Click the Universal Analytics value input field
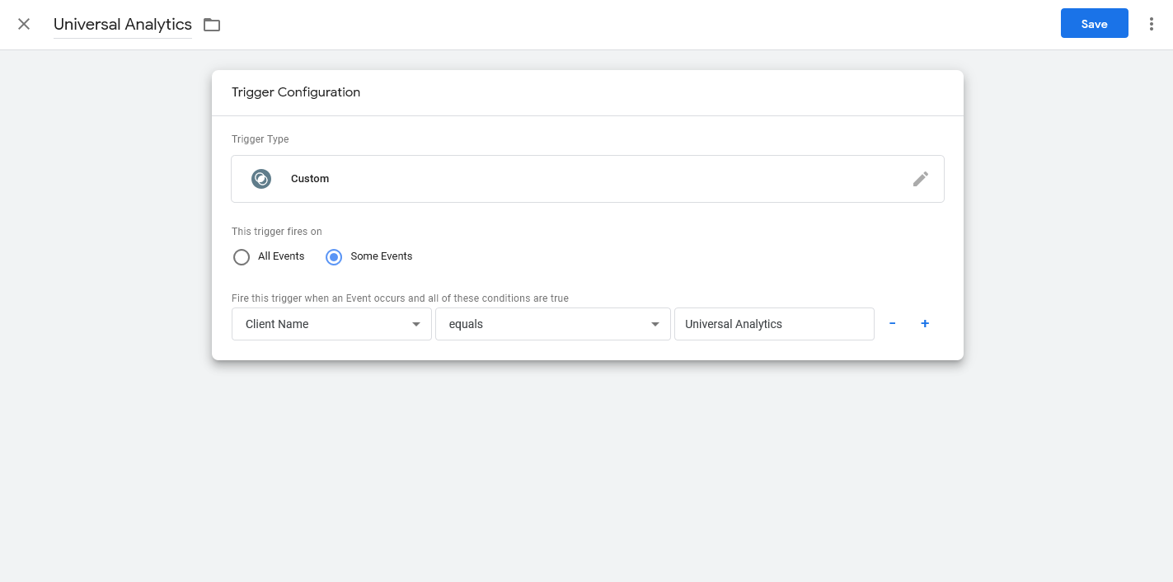The height and width of the screenshot is (582, 1173). (x=774, y=324)
